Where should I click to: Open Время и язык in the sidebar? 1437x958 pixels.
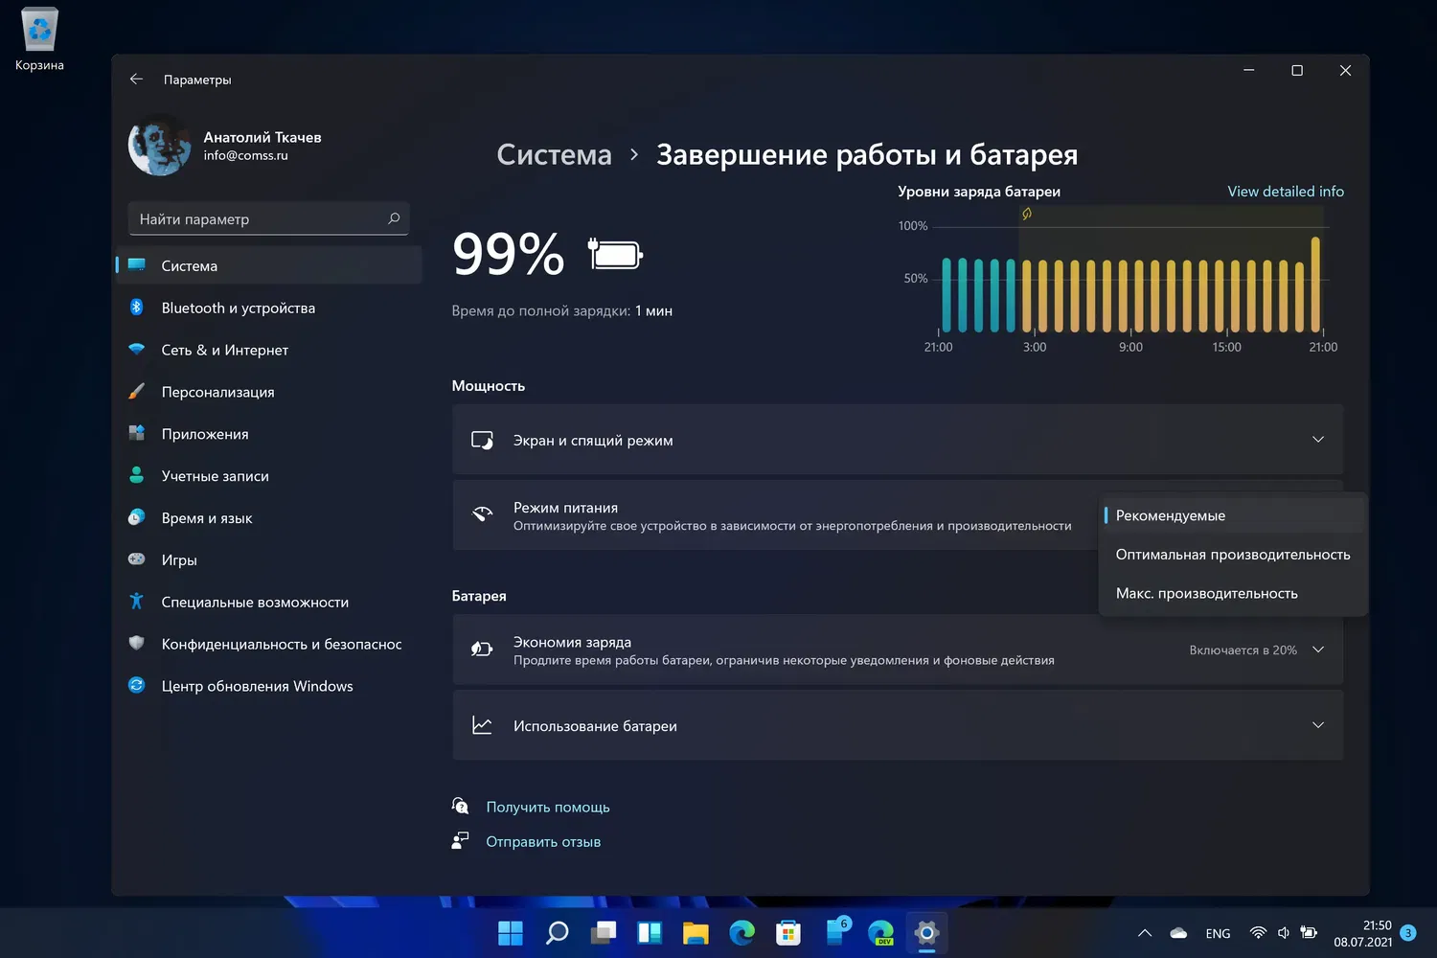(269, 518)
